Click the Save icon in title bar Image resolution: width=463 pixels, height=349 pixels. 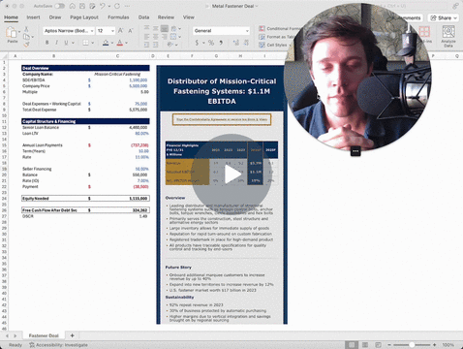tap(82, 6)
